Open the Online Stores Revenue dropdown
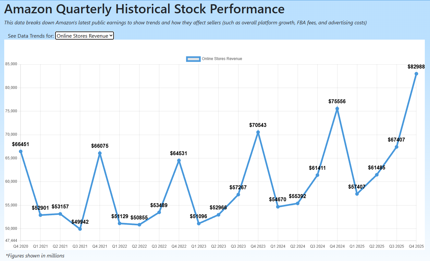This screenshot has height=261, width=430. (84, 36)
